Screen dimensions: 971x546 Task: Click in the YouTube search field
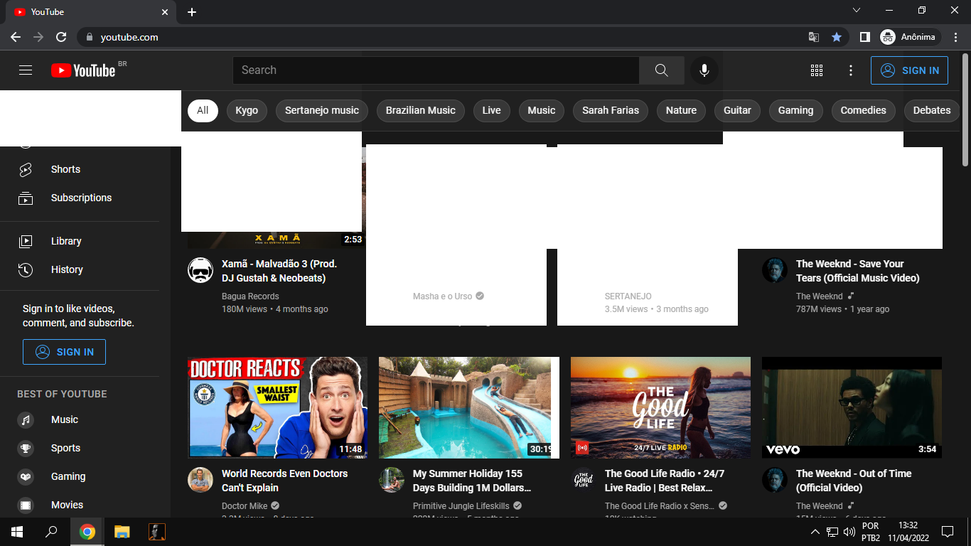[x=436, y=70]
